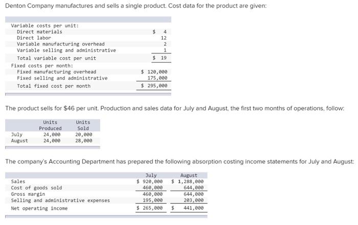Click the Variable costs per unit heading
Screen dimensions: 358x225
pyautogui.click(x=45, y=26)
